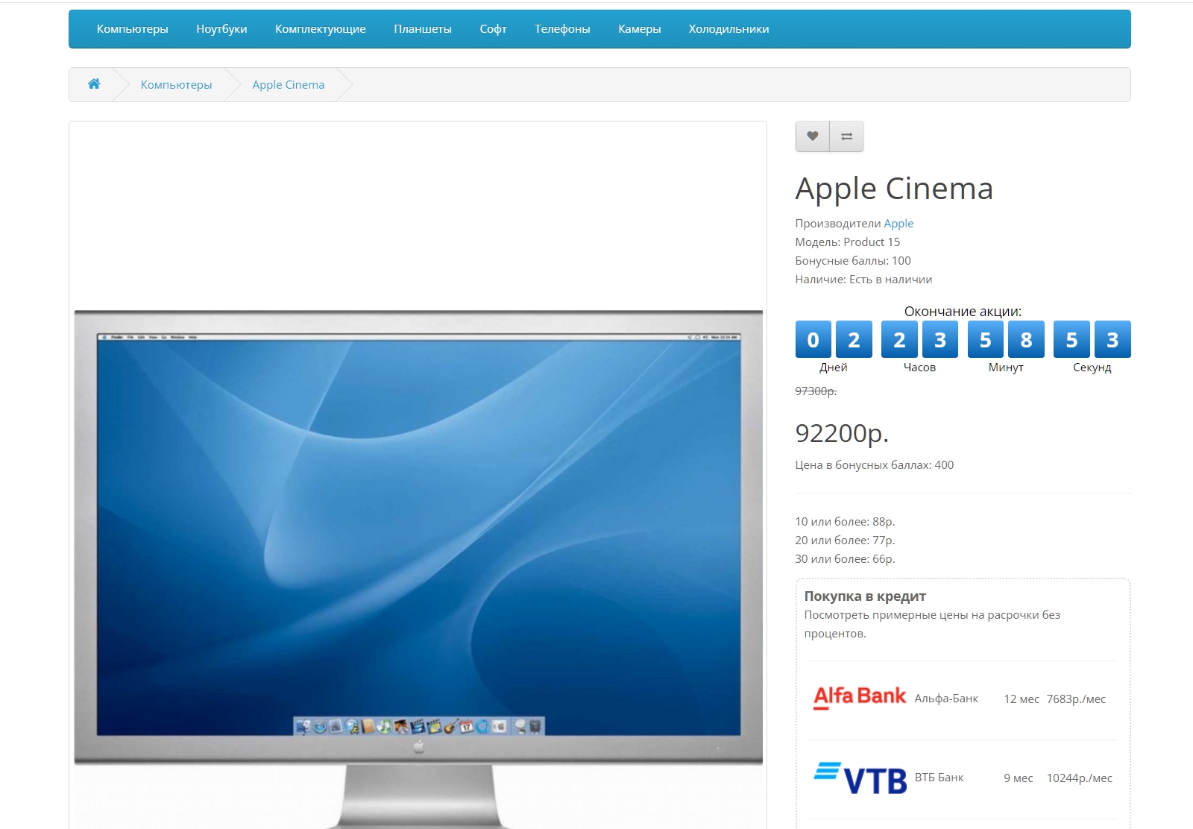Open the Комплектующие menu category
The image size is (1193, 829).
pyautogui.click(x=321, y=29)
